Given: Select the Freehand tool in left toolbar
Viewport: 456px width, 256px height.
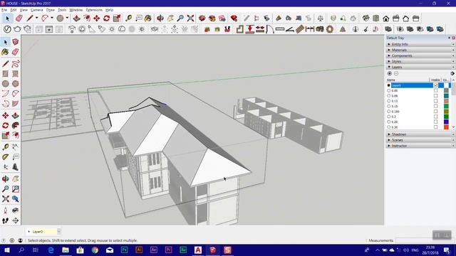Looking at the screenshot, I should point(16,63).
